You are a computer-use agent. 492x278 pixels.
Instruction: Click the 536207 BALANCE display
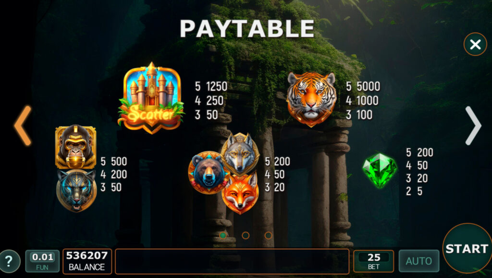point(87,261)
